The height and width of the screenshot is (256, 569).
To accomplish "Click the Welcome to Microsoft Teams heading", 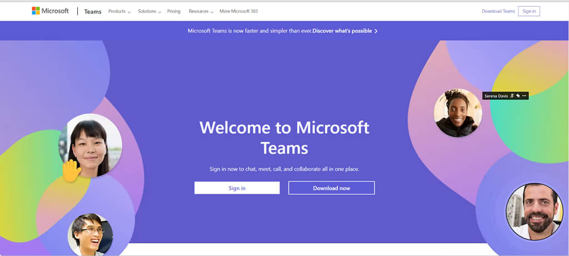I will (284, 138).
